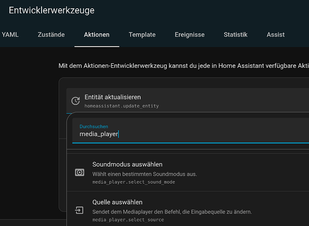Switch to the Statistik tab
The height and width of the screenshot is (226, 309).
[x=235, y=35]
